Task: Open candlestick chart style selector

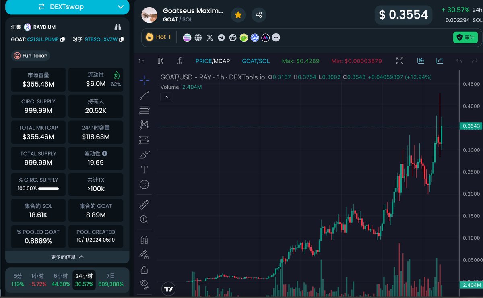Action: [161, 61]
